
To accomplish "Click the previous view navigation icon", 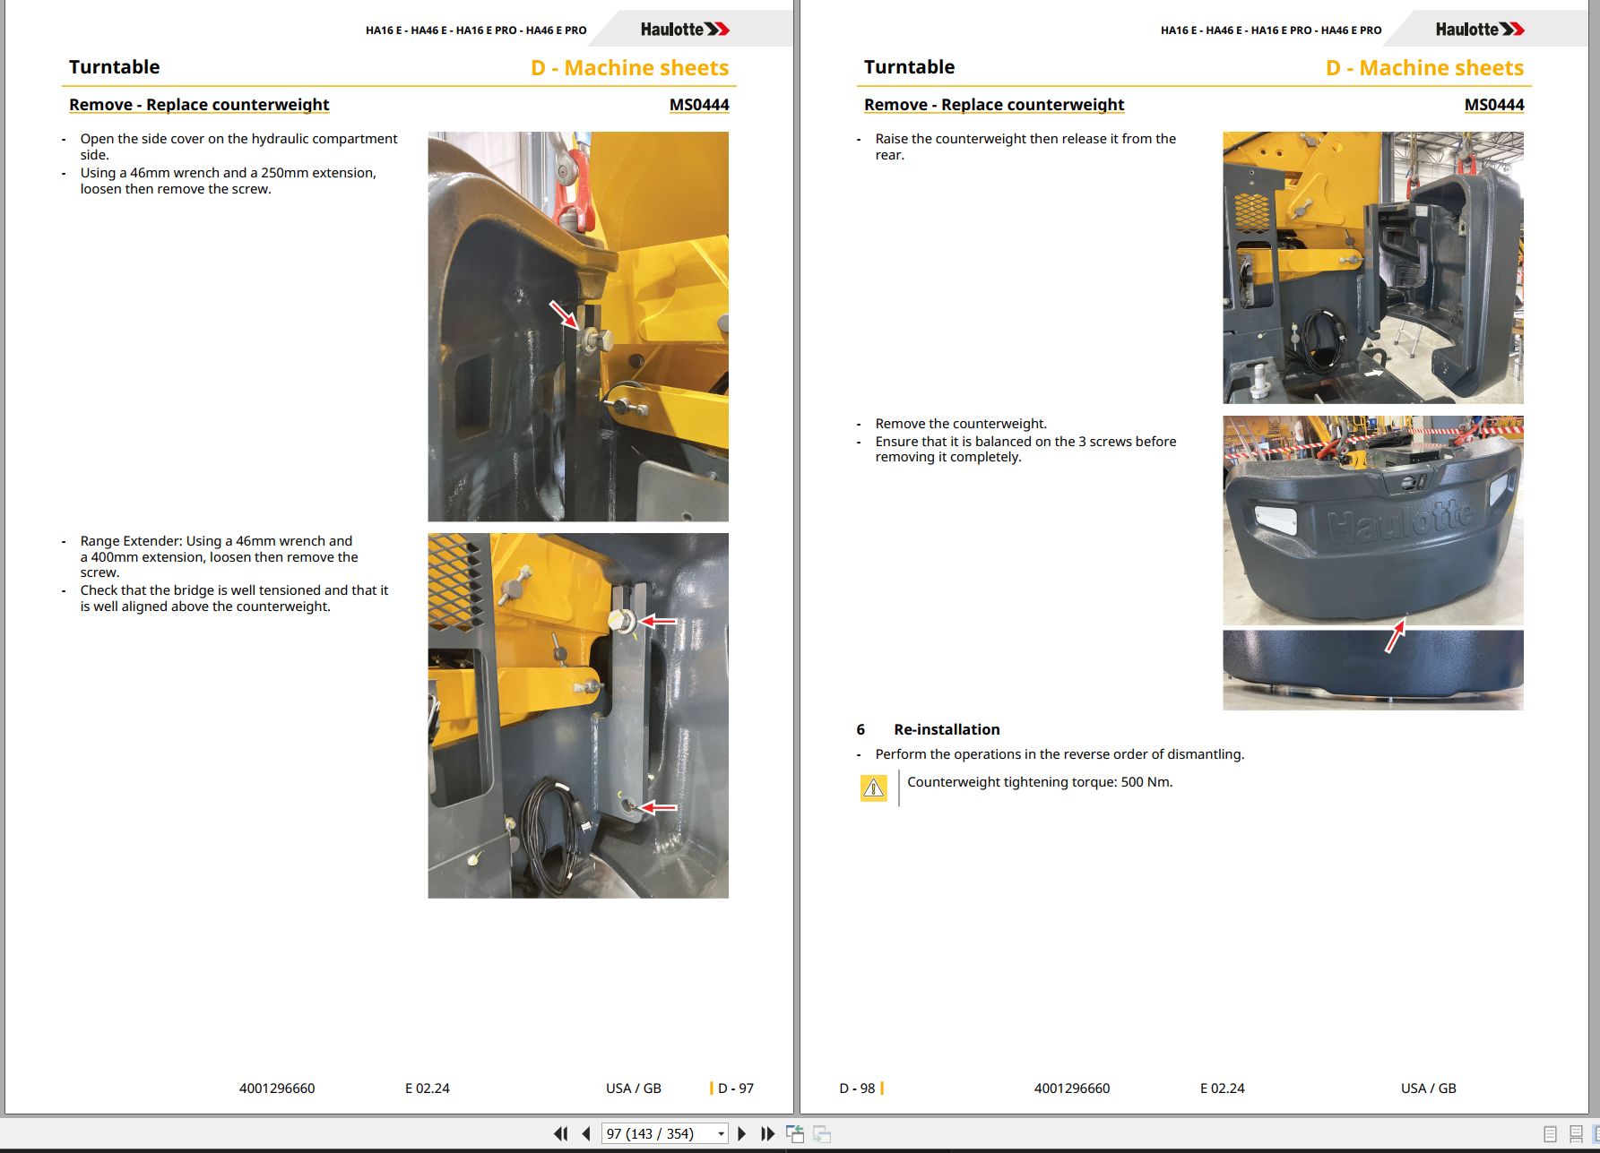I will pyautogui.click(x=795, y=1133).
